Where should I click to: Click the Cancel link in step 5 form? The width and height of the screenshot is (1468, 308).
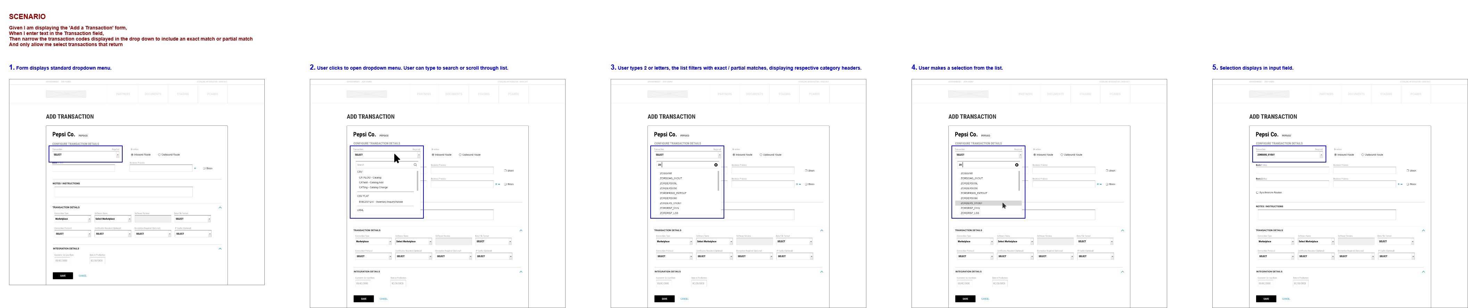click(x=1286, y=299)
